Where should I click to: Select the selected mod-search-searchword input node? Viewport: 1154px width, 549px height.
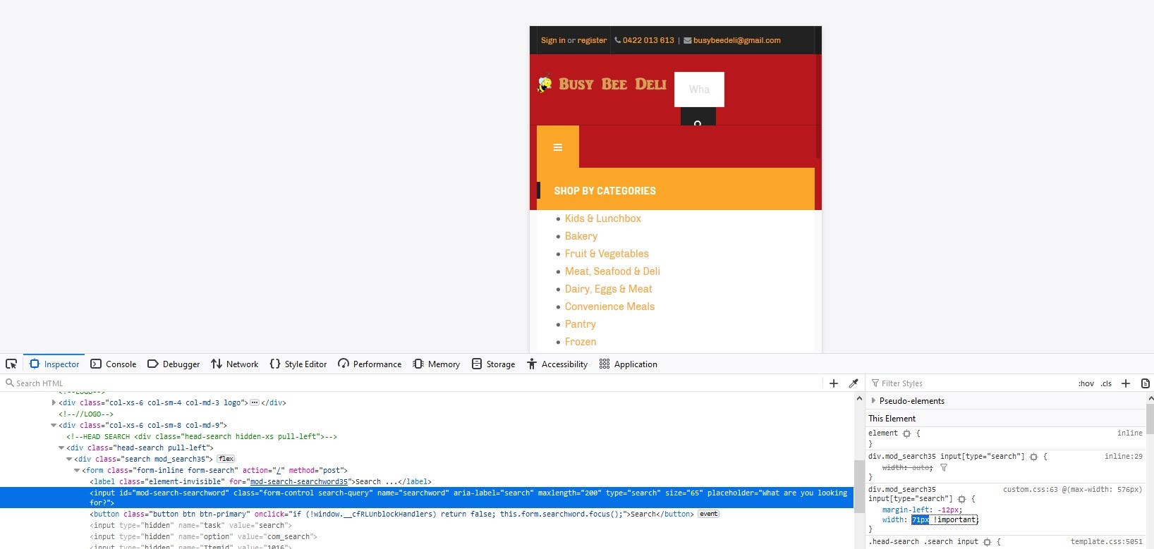(x=427, y=498)
